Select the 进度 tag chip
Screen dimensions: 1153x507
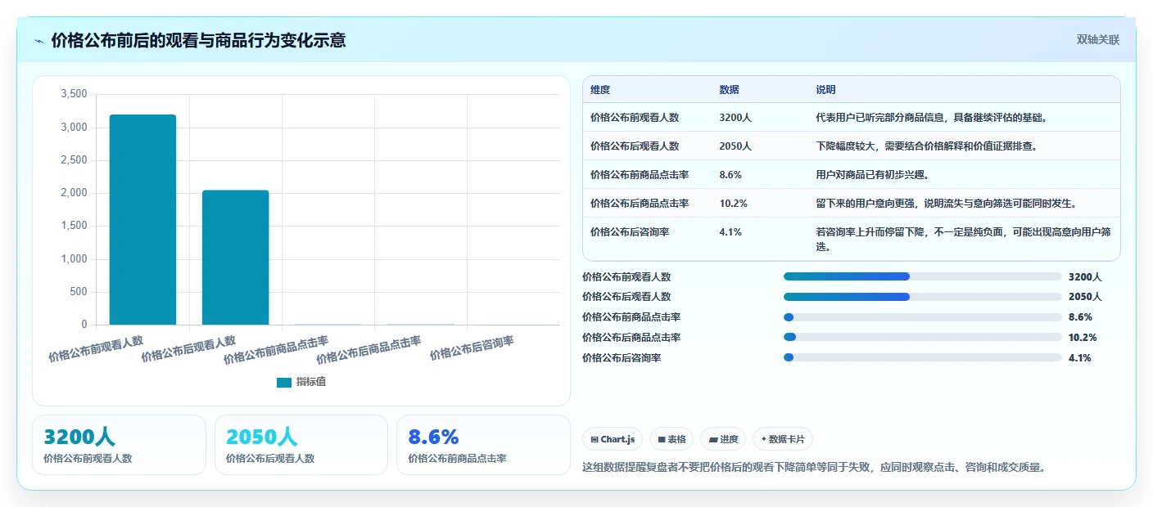pos(723,439)
